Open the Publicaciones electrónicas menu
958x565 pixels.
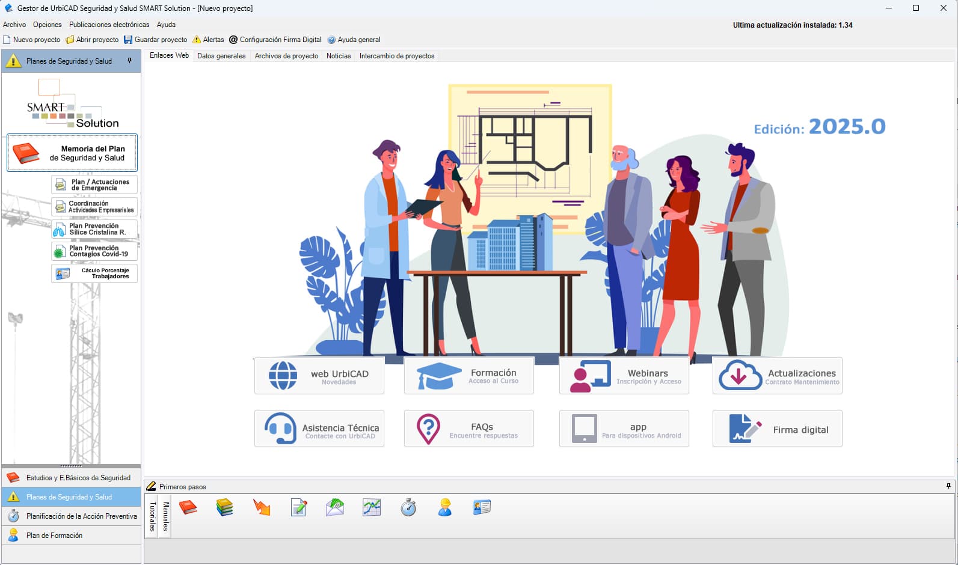point(109,25)
